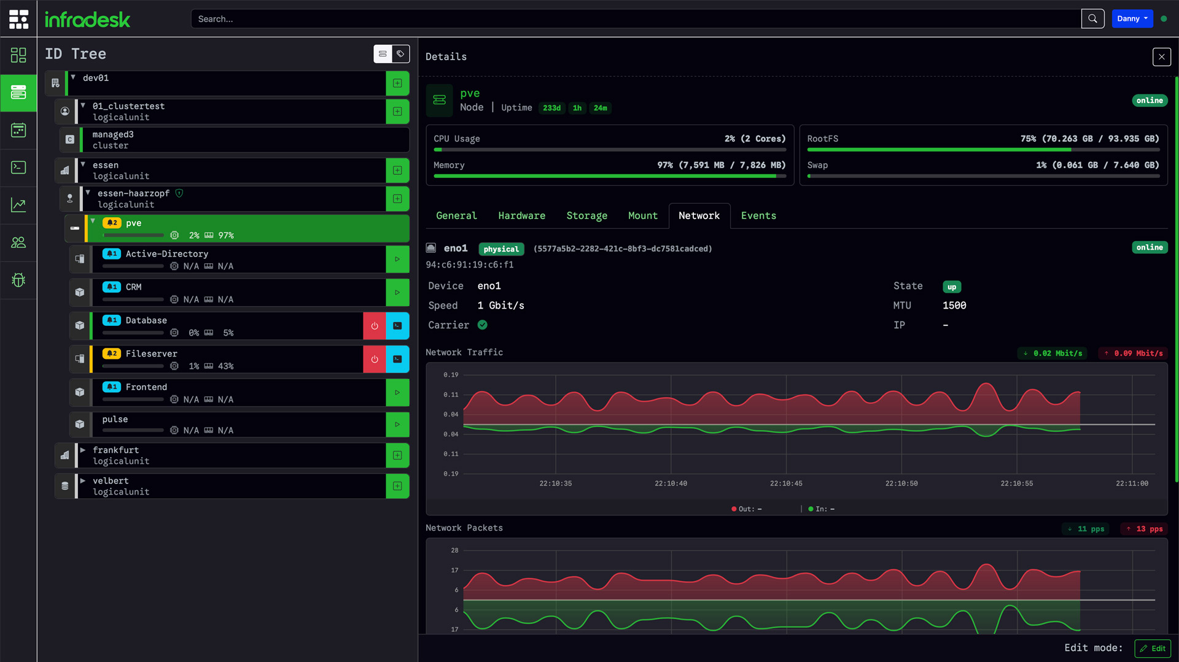
Task: Expand the frankfurt tree node
Action: 83,450
